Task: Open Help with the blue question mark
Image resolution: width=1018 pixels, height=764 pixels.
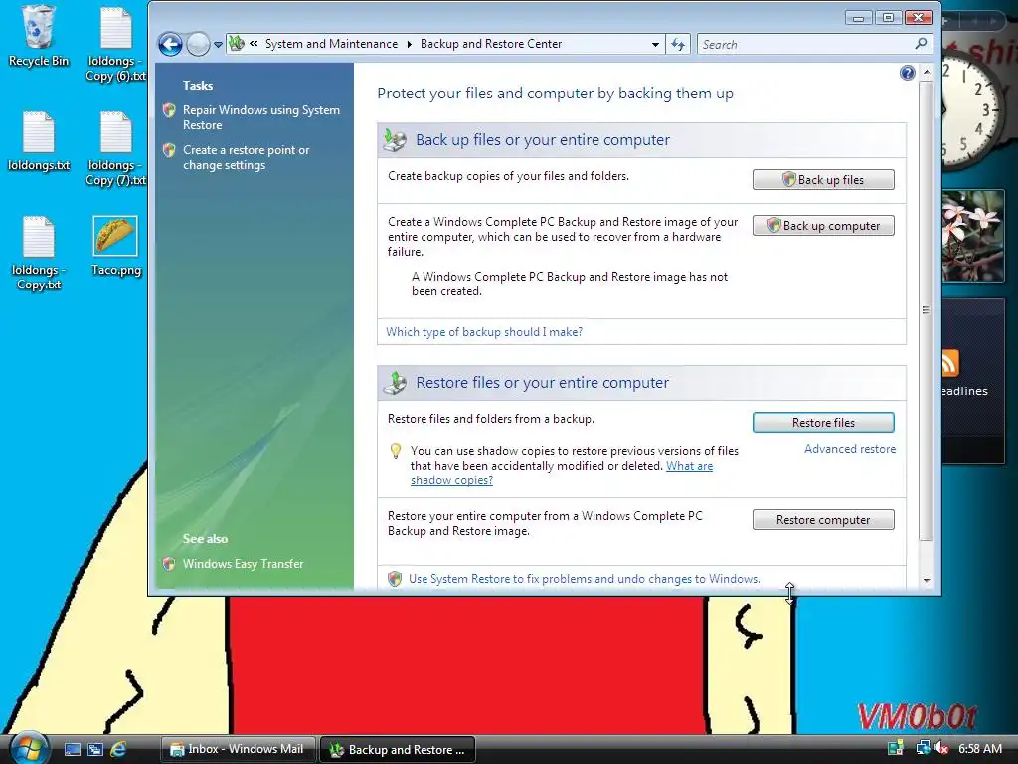Action: (907, 73)
